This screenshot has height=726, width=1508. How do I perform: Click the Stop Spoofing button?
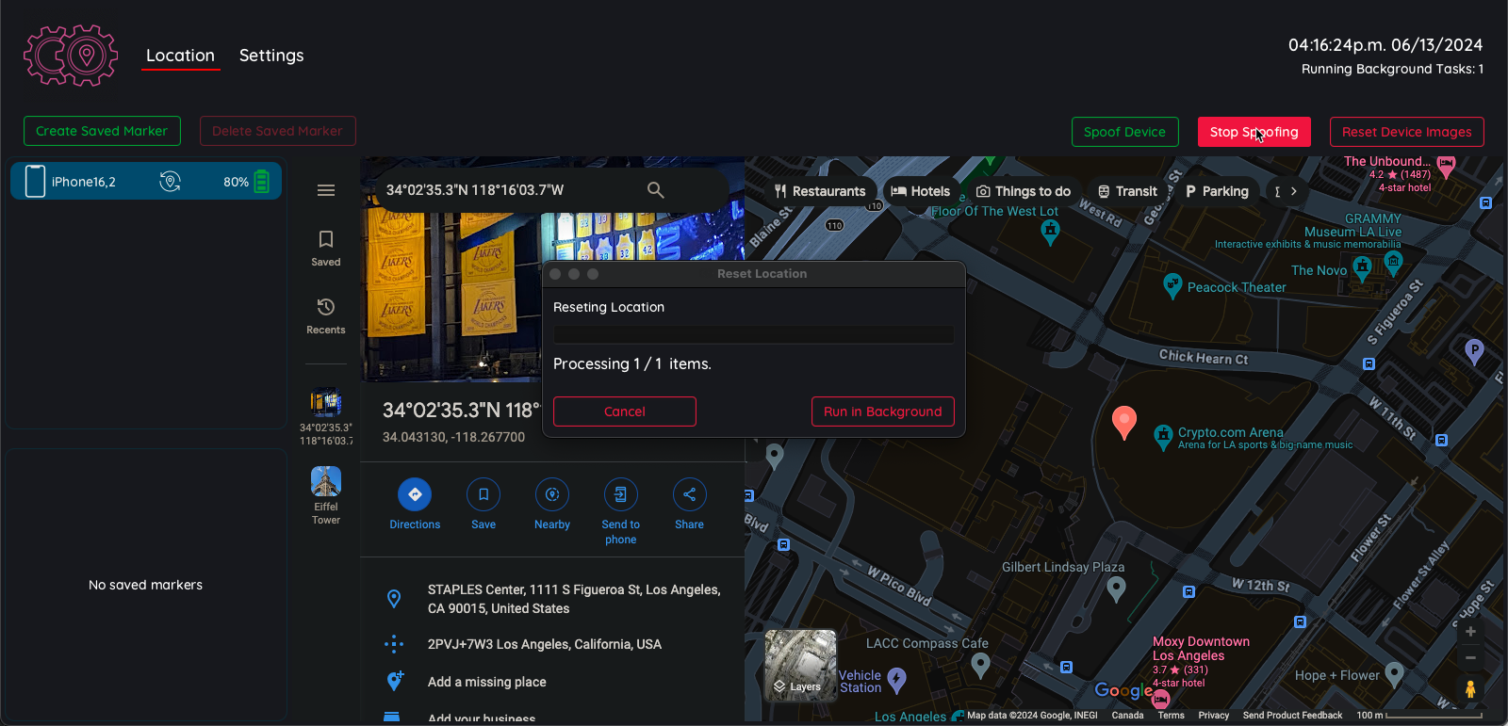coord(1254,132)
